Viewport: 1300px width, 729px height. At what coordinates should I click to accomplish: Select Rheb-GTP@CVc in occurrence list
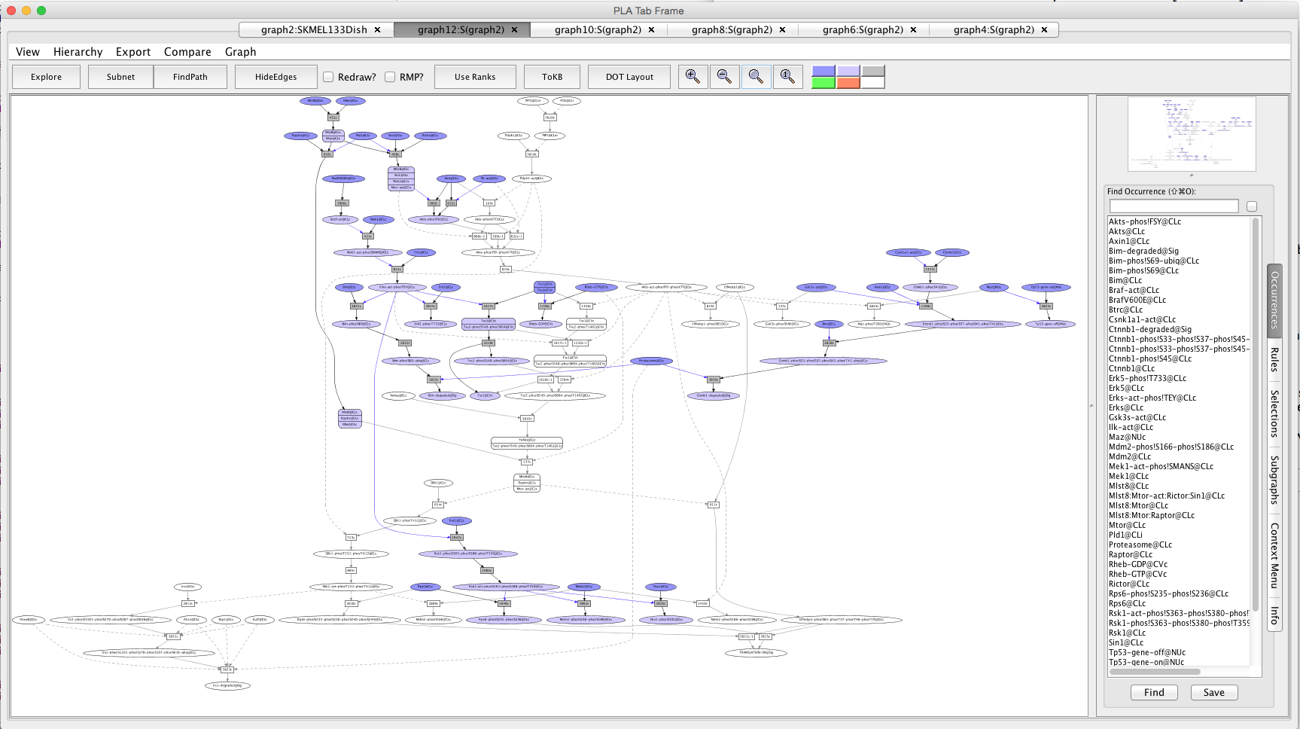pyautogui.click(x=1138, y=574)
